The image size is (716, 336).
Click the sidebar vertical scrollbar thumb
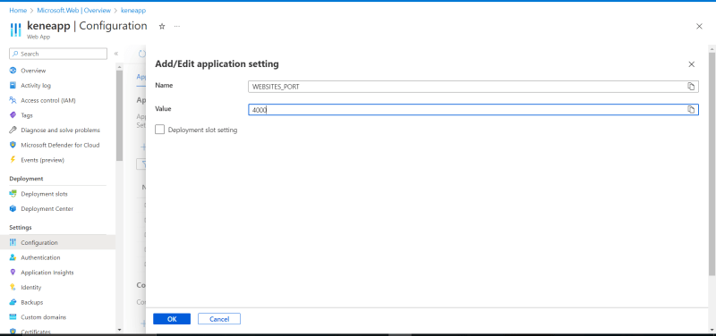119,115
